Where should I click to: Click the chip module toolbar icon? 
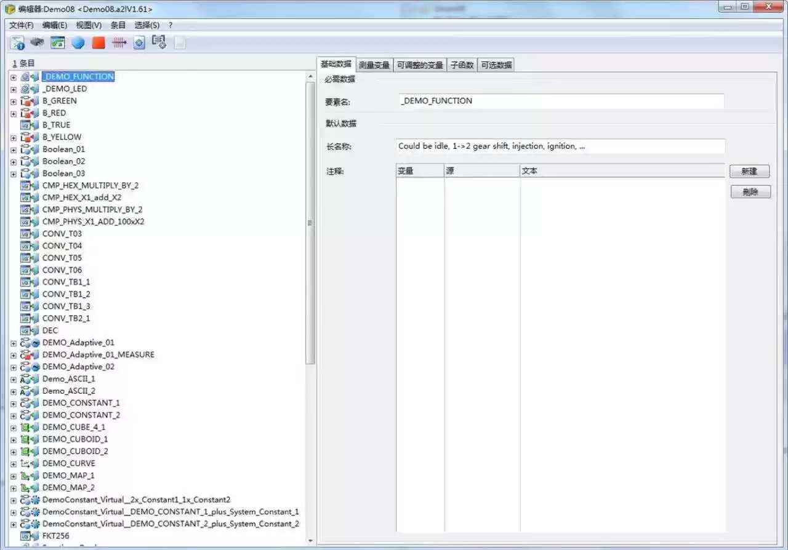click(37, 42)
